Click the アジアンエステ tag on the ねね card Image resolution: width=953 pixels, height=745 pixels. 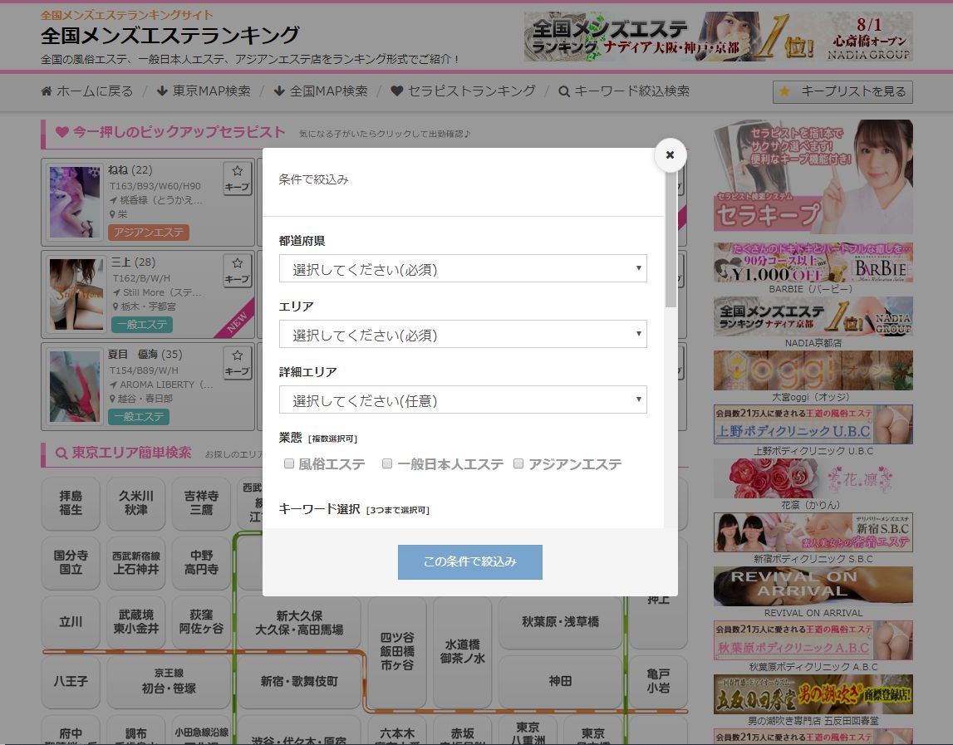[x=149, y=232]
